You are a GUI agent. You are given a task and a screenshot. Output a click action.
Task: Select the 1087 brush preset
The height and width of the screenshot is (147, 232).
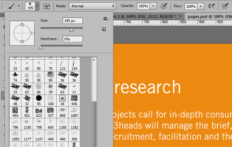tap(74, 112)
